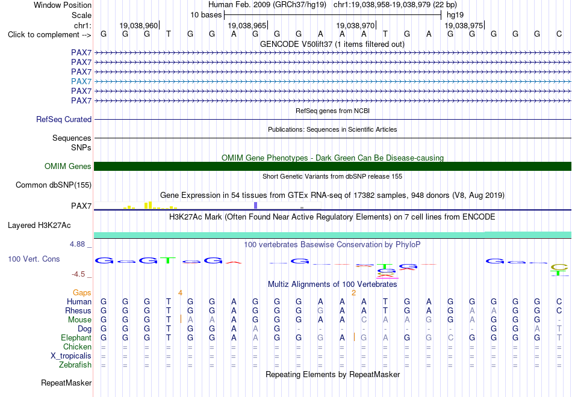This screenshot has height=397, width=572.
Task: Click the horizontal line of the RefSeq Curated track
Action: [x=333, y=119]
